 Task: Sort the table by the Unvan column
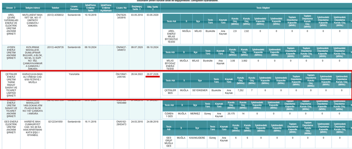click(11, 8)
